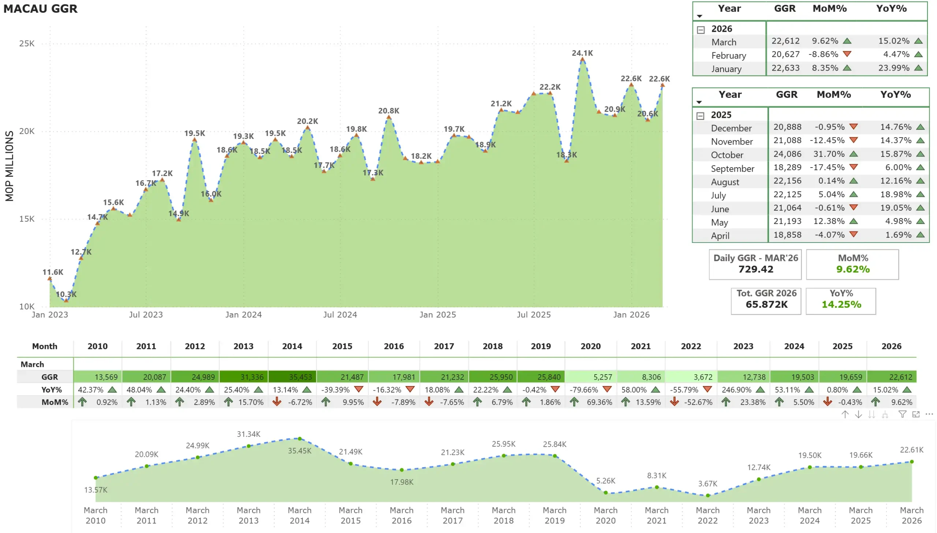Screen dimensions: 937x533
Task: Click sort arrow under Year in 2025 table
Action: point(699,102)
